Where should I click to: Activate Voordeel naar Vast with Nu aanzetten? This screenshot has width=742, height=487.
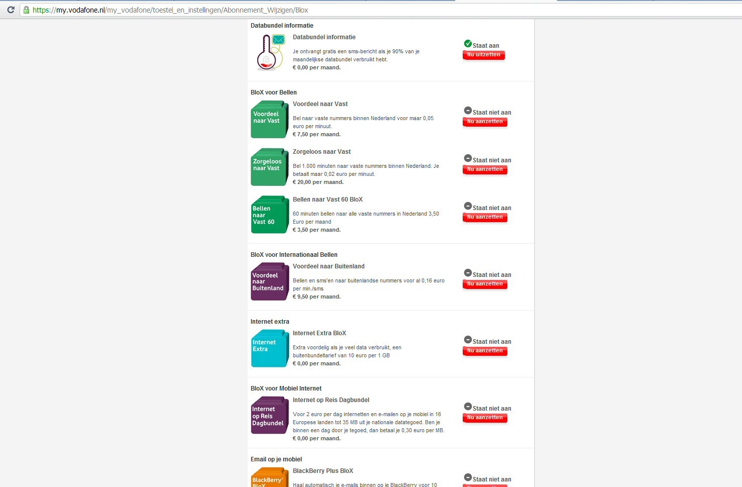(485, 122)
